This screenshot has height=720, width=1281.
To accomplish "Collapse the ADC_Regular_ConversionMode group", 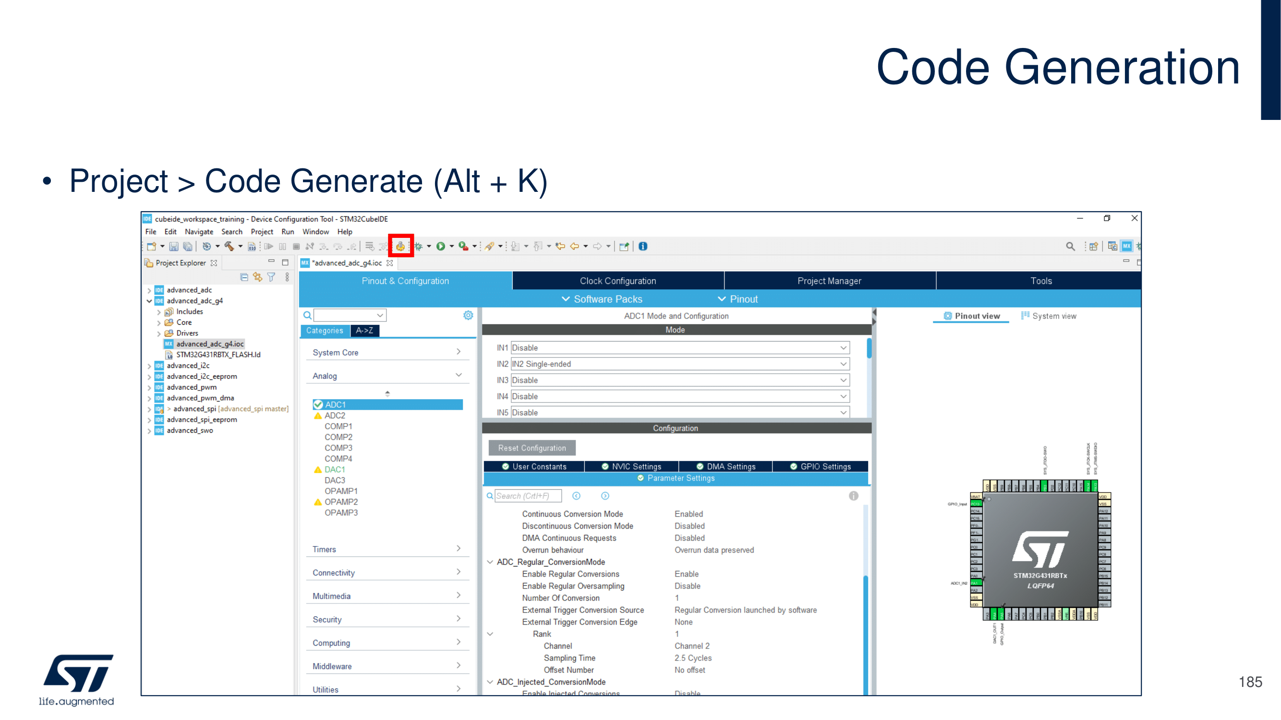I will (x=490, y=562).
